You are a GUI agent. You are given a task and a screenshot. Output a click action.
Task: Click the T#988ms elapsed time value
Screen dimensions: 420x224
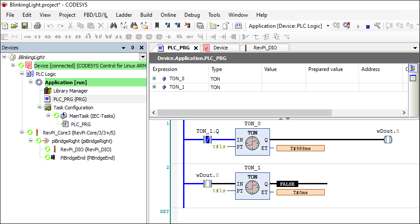pos(300,148)
